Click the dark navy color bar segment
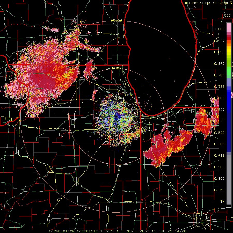This screenshot has width=233, height=233. point(229,132)
